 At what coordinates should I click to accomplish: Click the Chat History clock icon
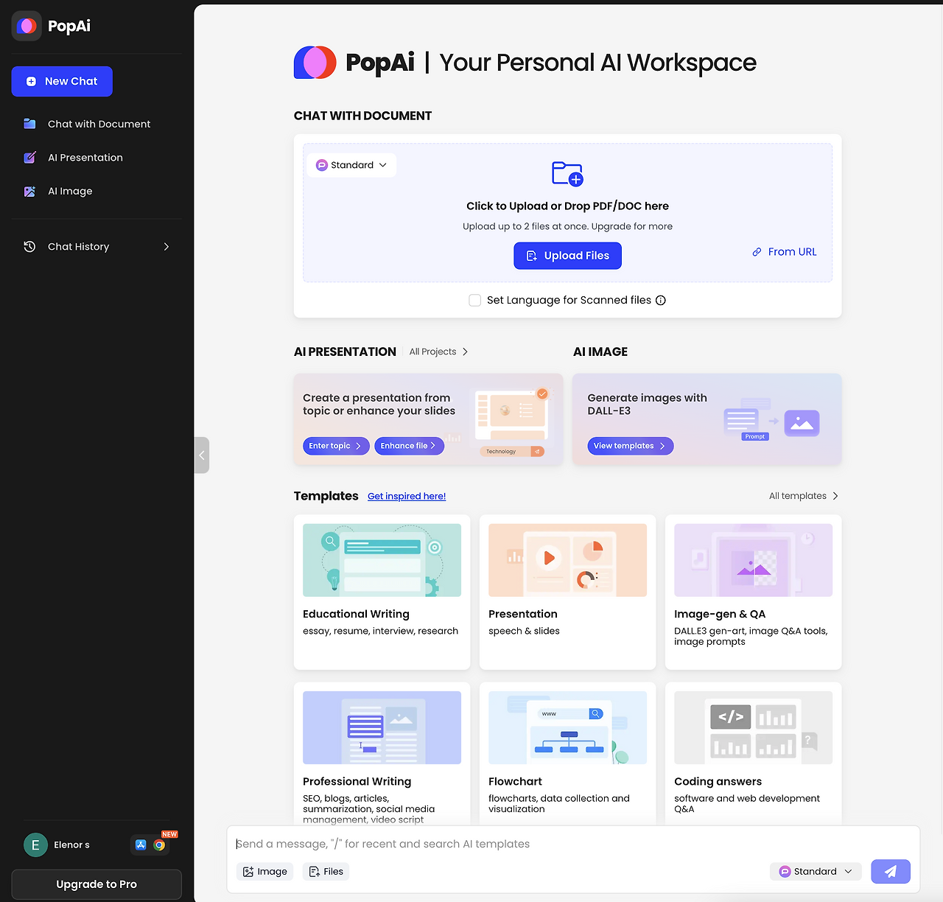coord(29,247)
